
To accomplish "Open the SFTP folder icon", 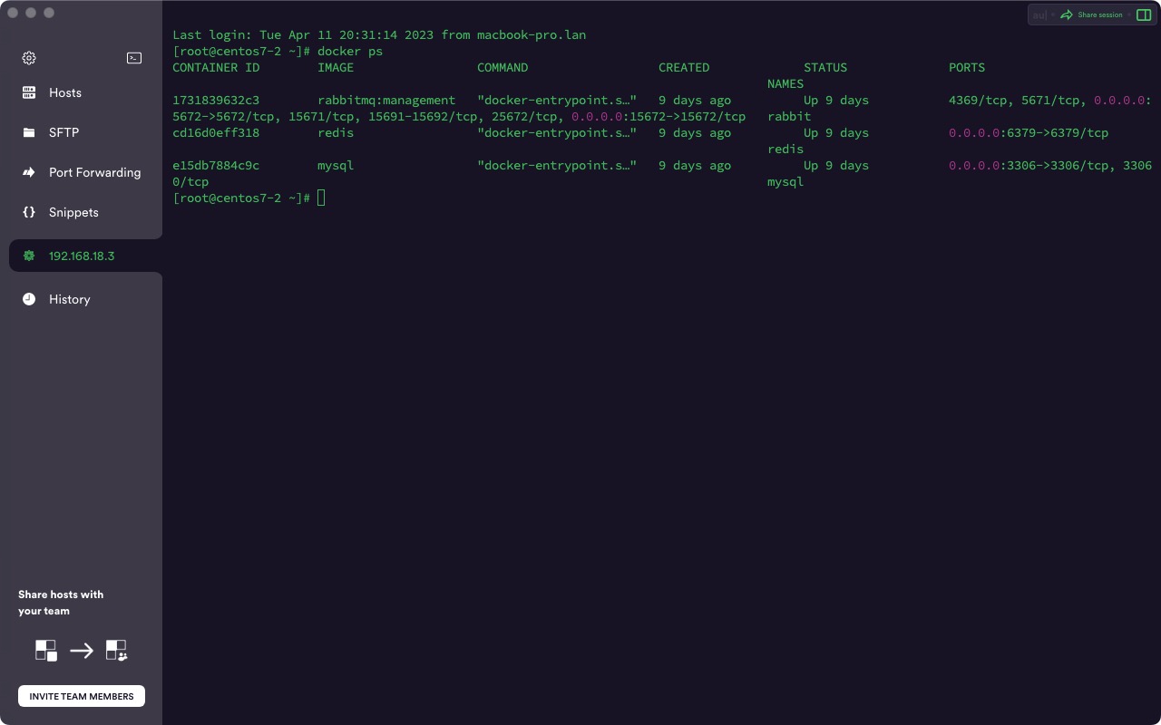I will tap(29, 132).
